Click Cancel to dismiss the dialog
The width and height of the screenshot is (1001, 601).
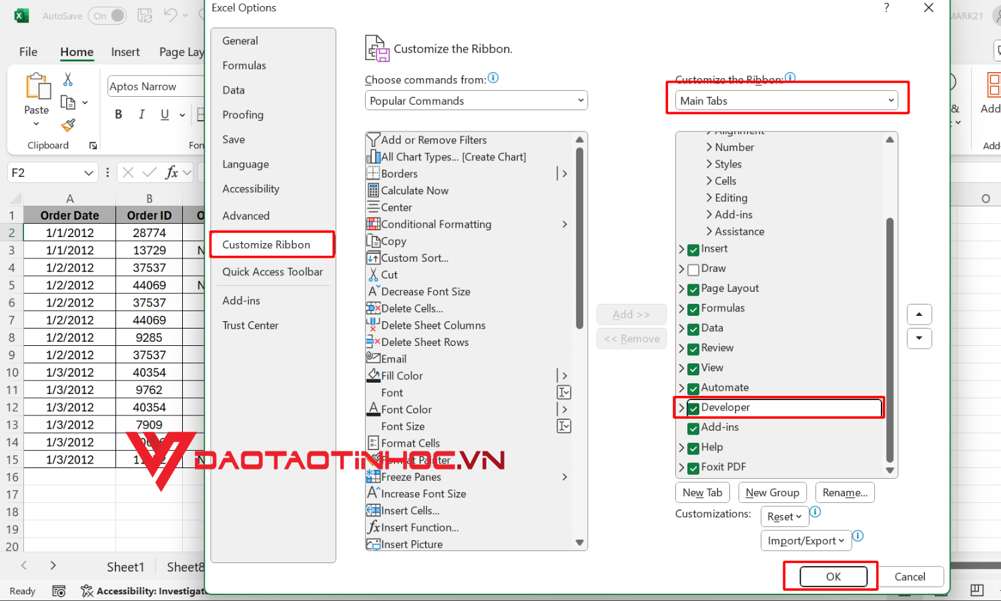910,576
